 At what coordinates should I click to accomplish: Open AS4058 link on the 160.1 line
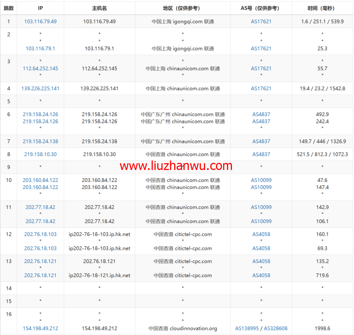click(x=261, y=234)
